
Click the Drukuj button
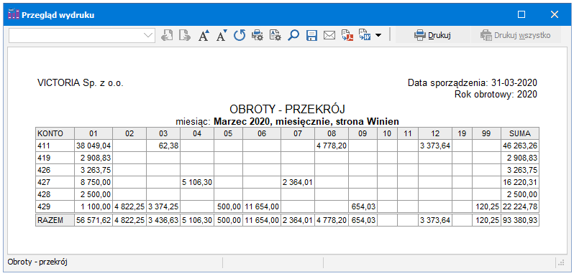[432, 35]
